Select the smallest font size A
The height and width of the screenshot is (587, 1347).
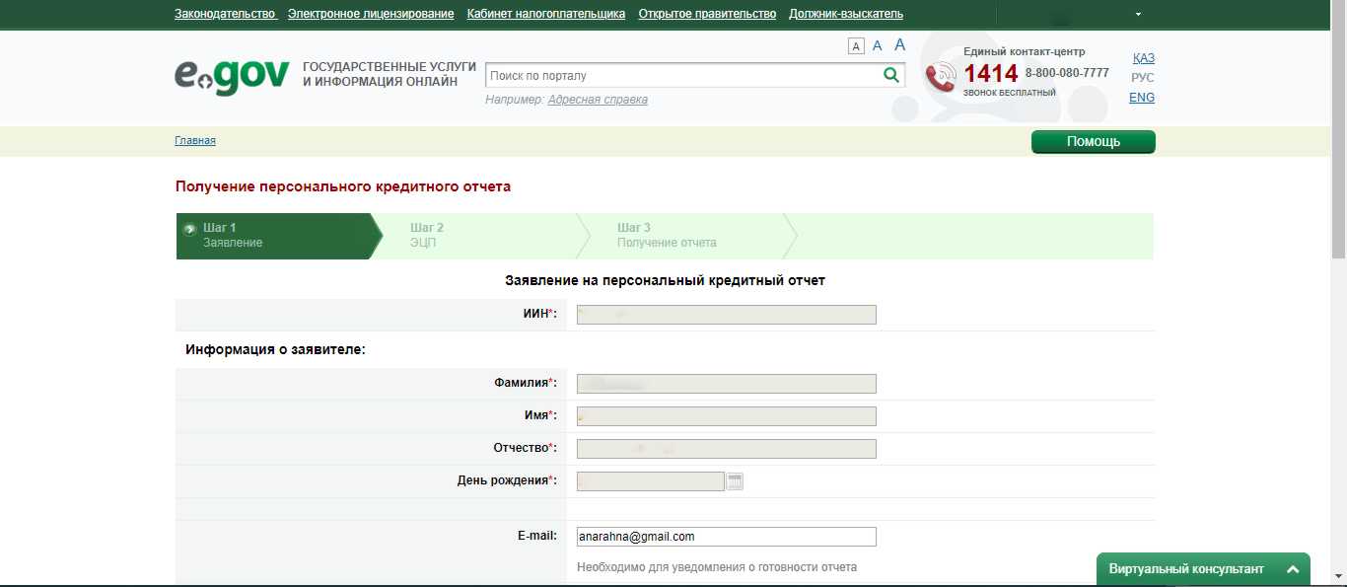click(x=855, y=46)
